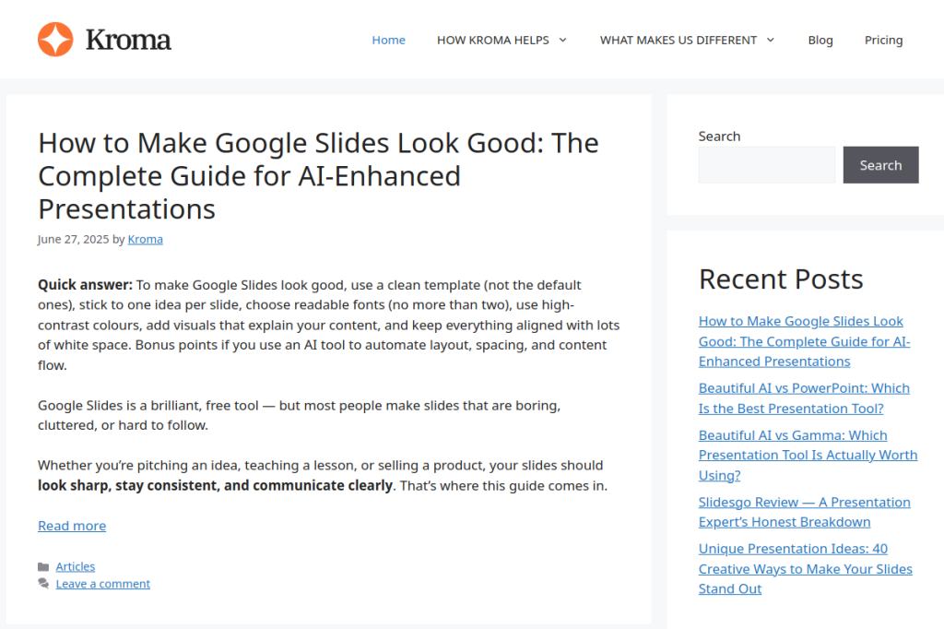This screenshot has width=944, height=629.
Task: Click the Kroma author link
Action: 145,239
